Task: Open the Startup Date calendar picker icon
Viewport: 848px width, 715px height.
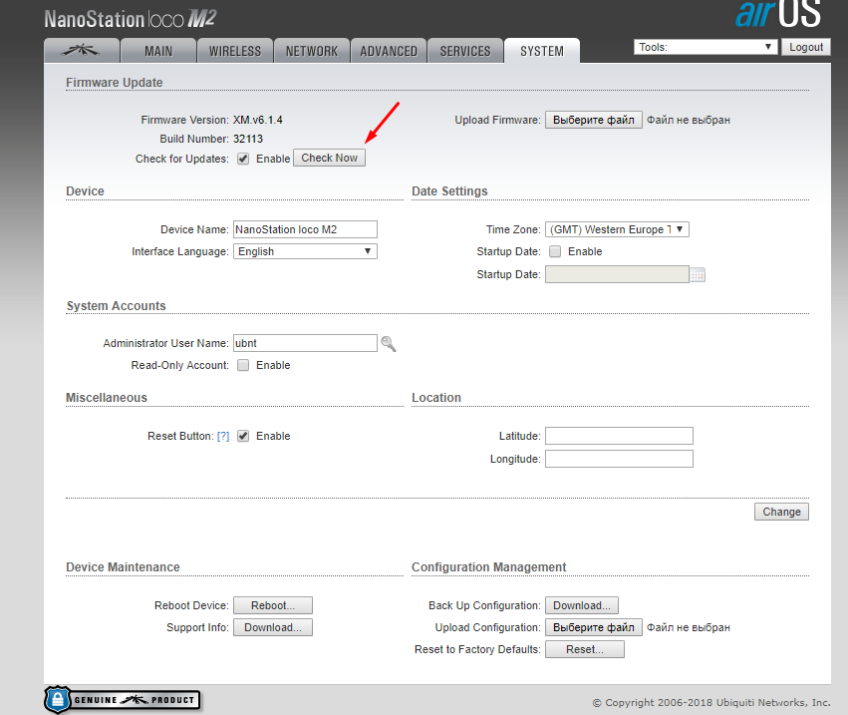Action: [x=698, y=275]
